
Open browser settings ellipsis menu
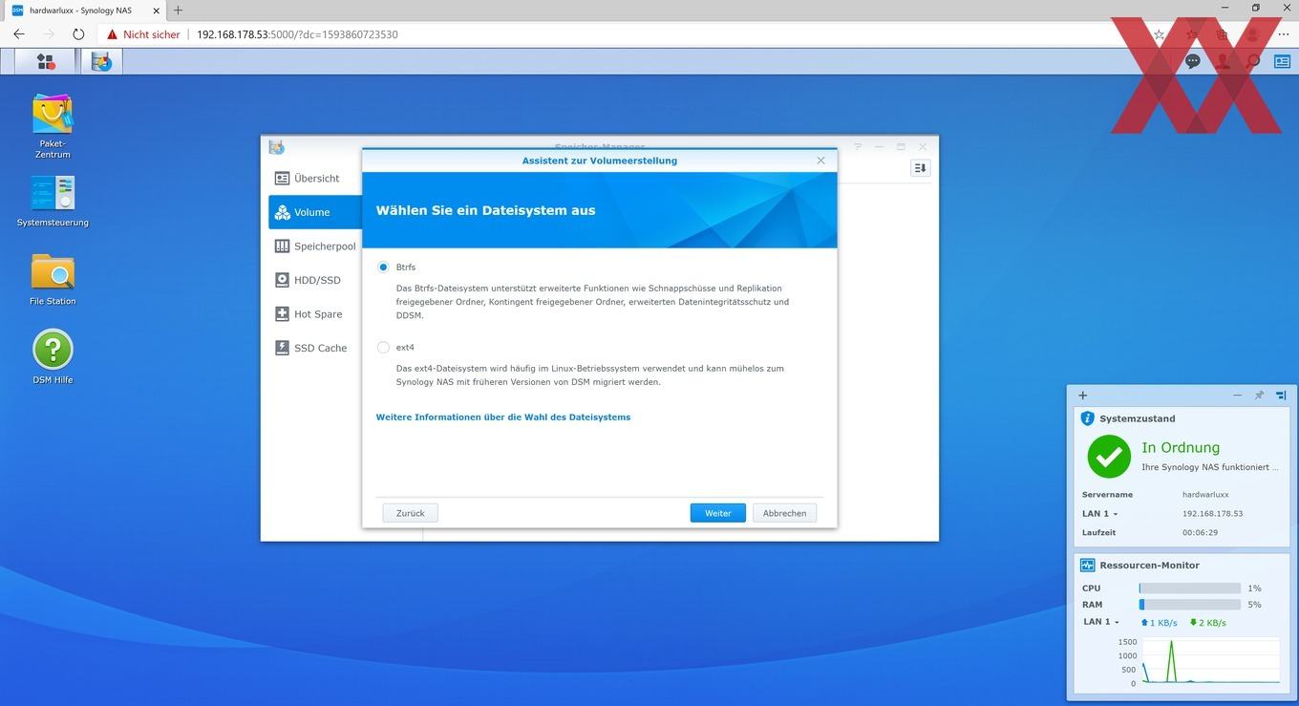[x=1283, y=34]
